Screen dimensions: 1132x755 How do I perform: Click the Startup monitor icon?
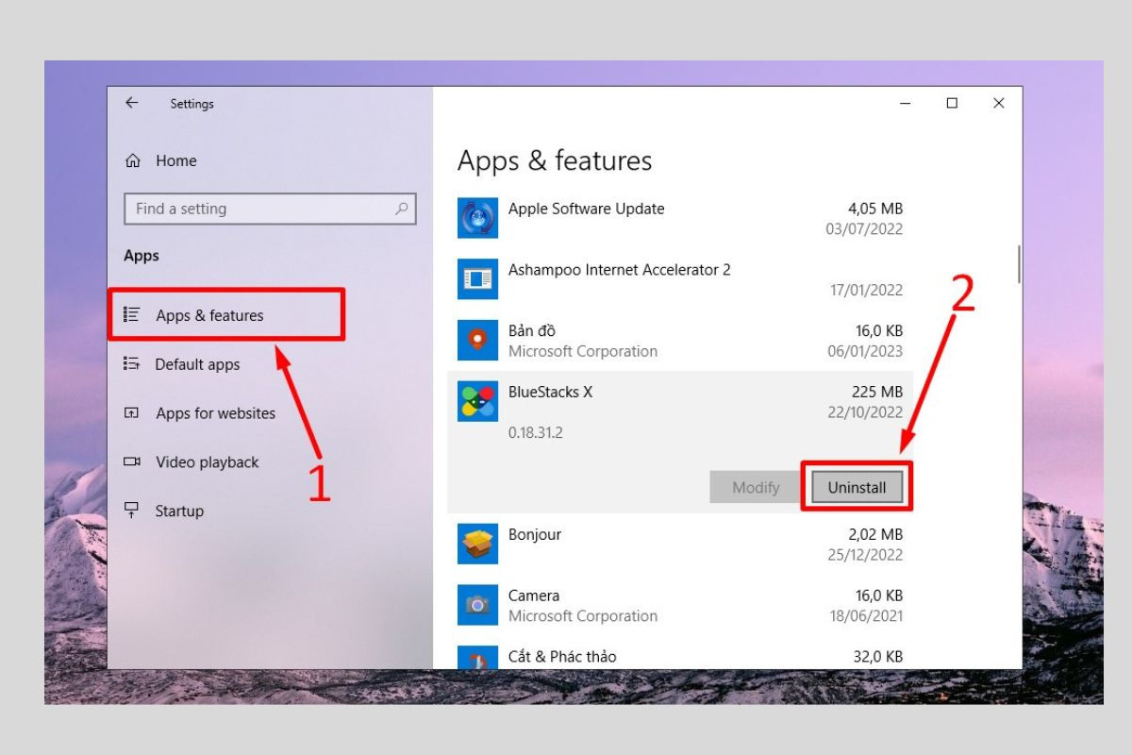(132, 511)
